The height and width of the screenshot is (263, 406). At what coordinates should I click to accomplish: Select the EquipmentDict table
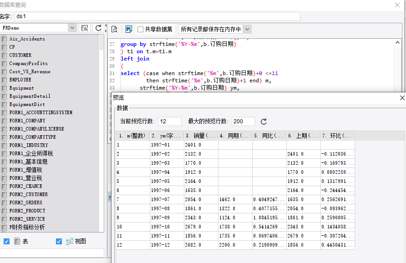(x=27, y=104)
